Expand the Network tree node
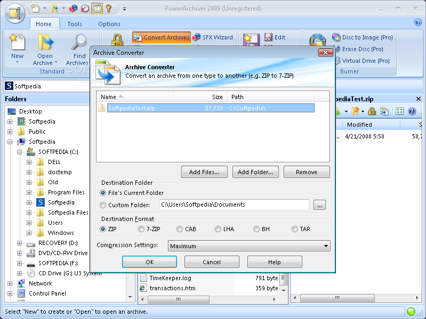426x319 pixels. pos(10,283)
